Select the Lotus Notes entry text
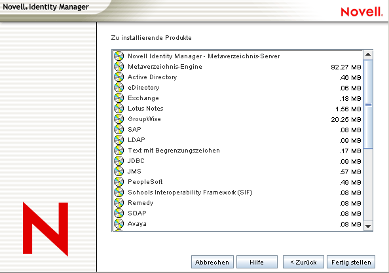This screenshot has width=389, height=273. [145, 109]
